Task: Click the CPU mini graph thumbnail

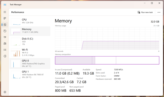Action: (16, 22)
